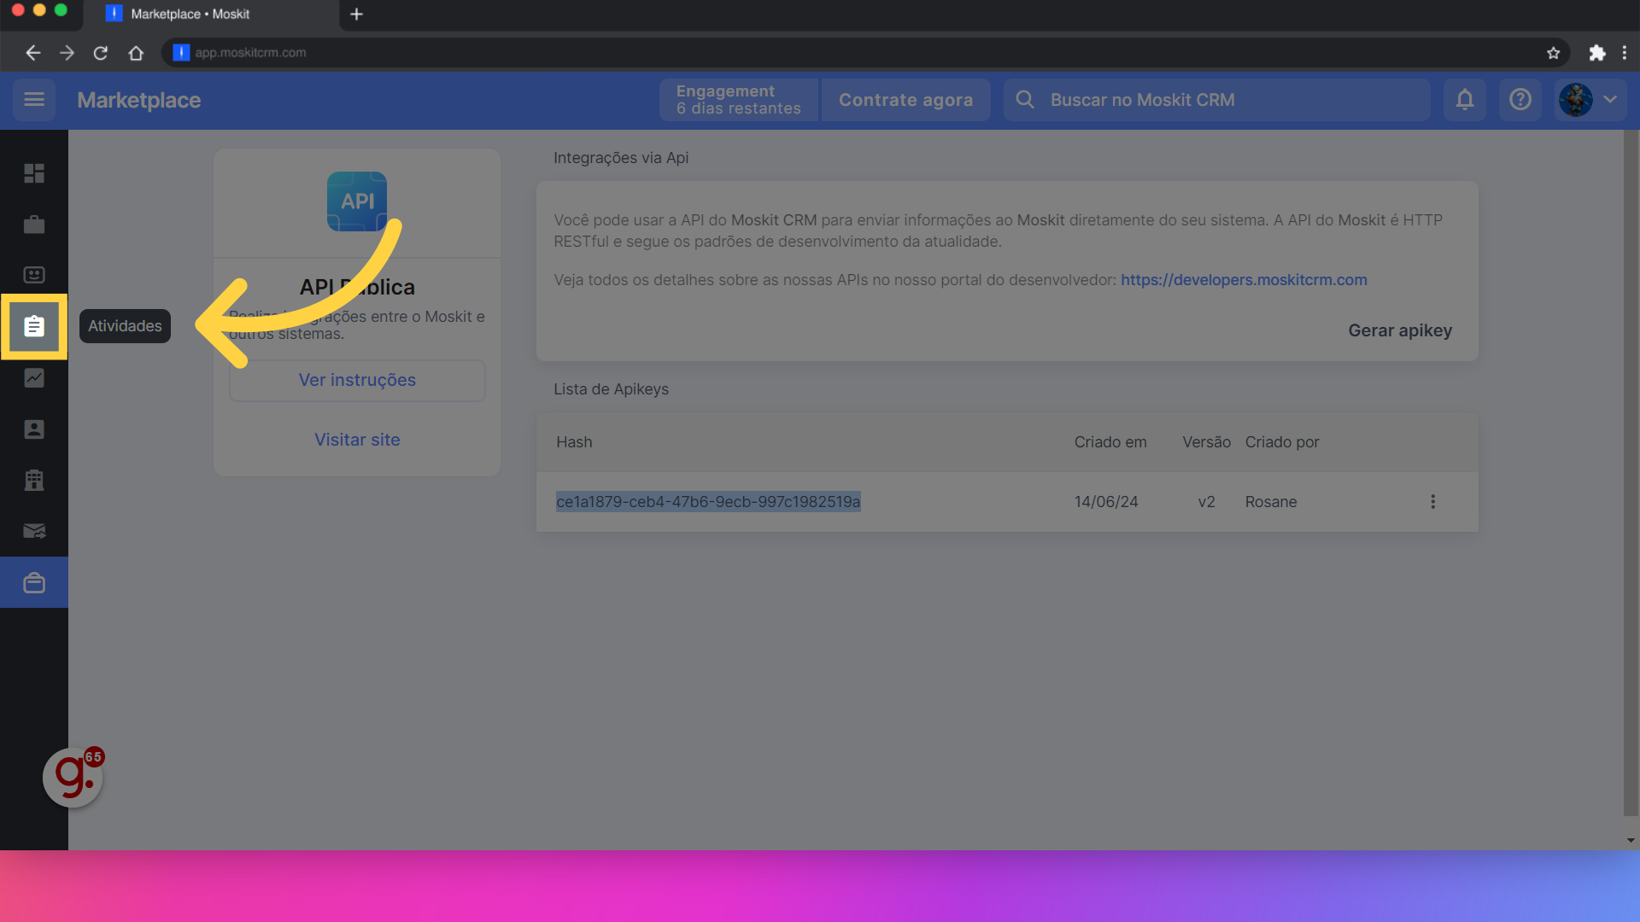
Task: Open the Dashboard sidebar icon
Action: pyautogui.click(x=34, y=173)
